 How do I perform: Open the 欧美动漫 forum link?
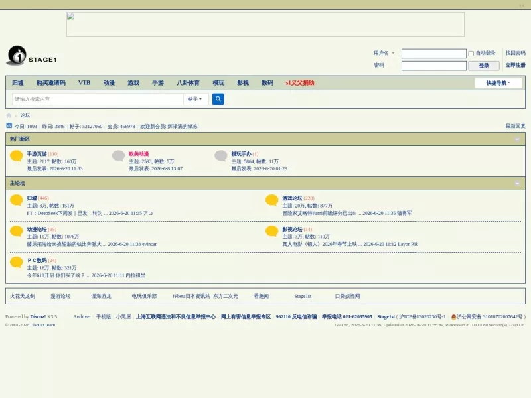[139, 154]
